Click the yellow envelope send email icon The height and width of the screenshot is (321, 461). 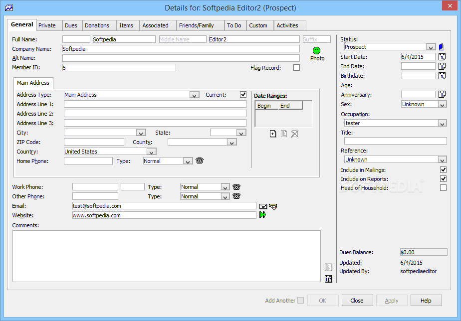click(x=273, y=207)
